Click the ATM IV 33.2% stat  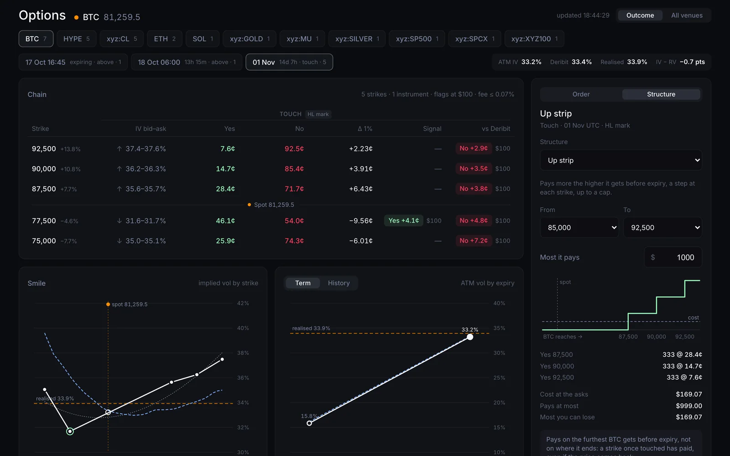click(x=520, y=62)
